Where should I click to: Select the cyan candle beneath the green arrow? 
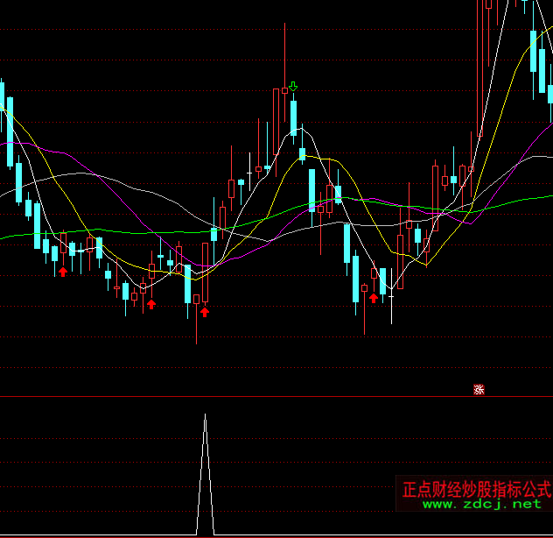(293, 117)
